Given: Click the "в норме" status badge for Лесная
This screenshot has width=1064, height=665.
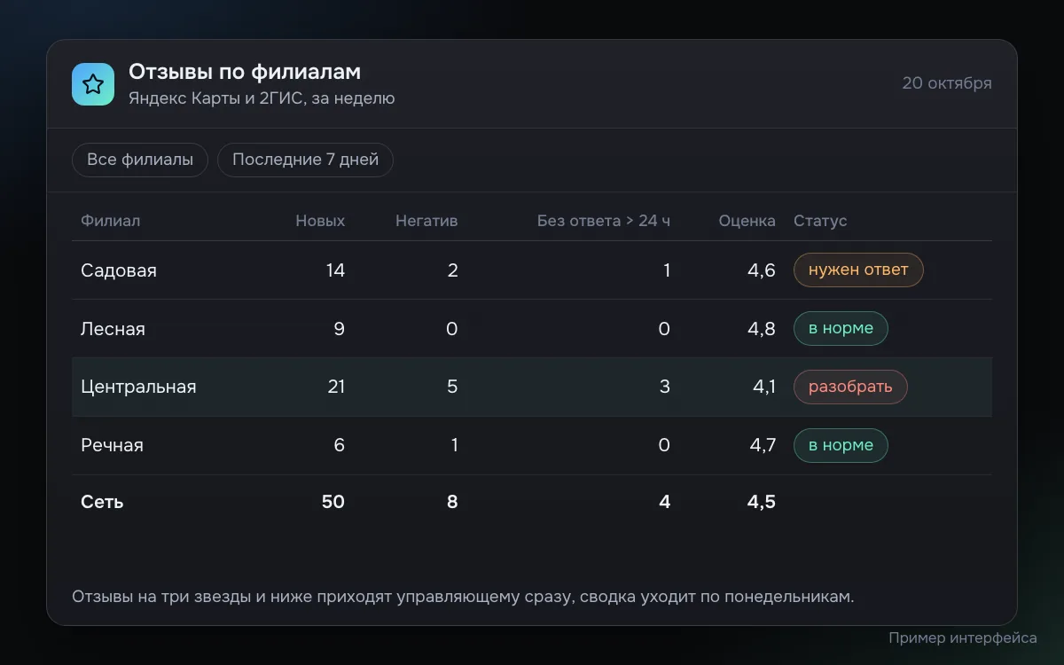Looking at the screenshot, I should pyautogui.click(x=841, y=328).
